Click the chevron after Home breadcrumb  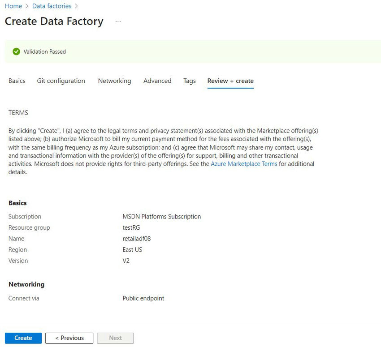point(27,6)
